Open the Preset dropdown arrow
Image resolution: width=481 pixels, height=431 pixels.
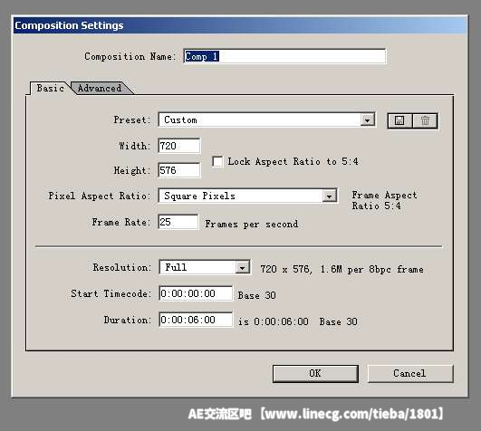point(367,120)
